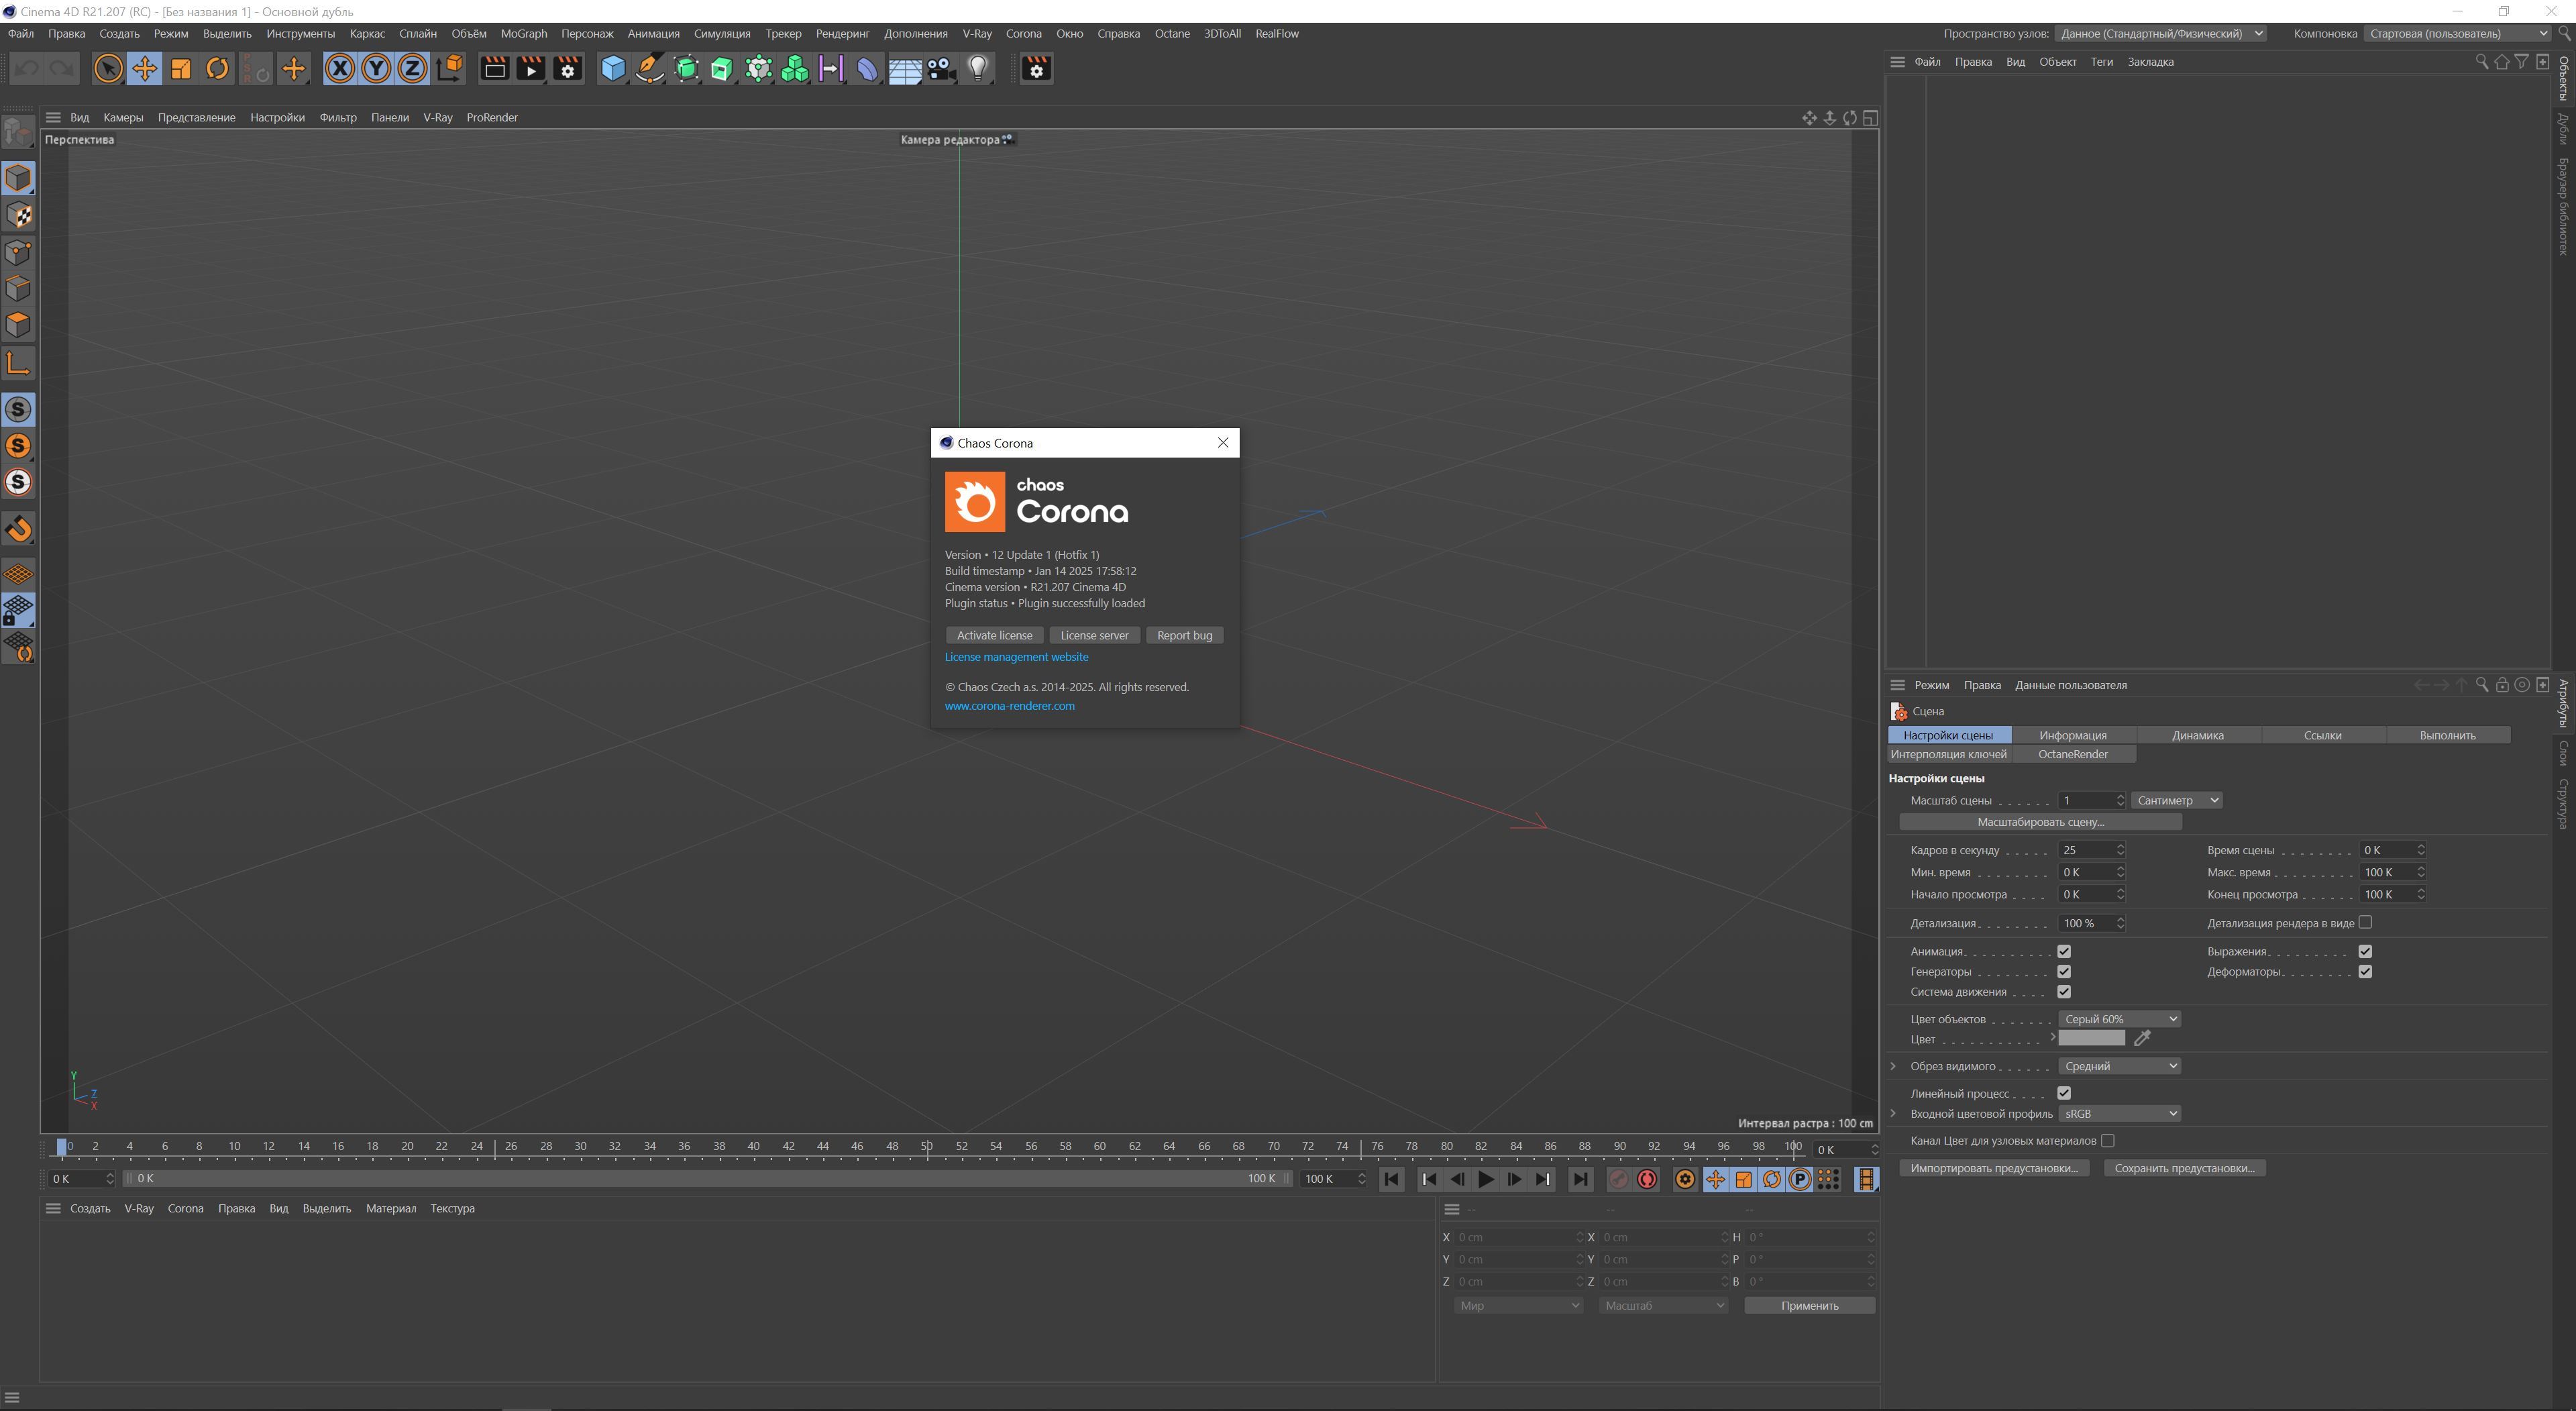Select the Rotate tool icon

point(217,69)
